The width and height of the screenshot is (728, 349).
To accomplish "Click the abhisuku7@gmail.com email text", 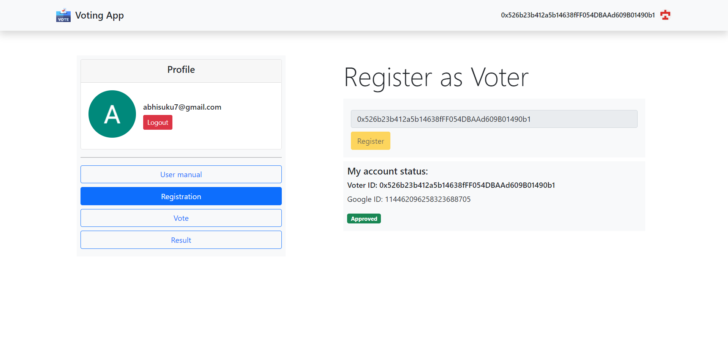I will pyautogui.click(x=182, y=107).
